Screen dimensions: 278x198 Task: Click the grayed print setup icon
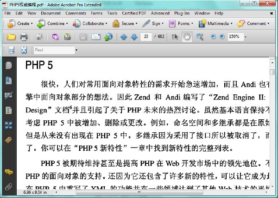pyautogui.click(x=39, y=37)
